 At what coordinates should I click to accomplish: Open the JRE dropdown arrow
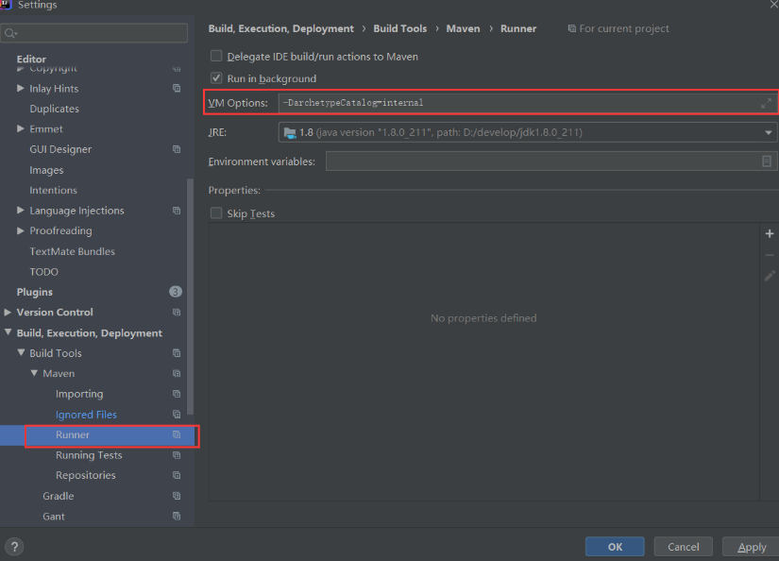click(x=768, y=132)
